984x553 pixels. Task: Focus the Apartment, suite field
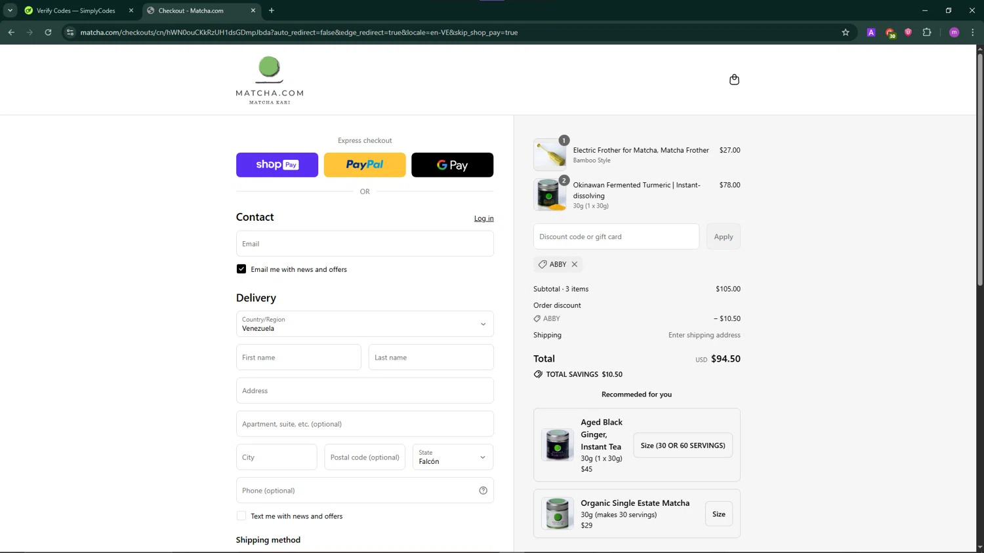pos(365,424)
